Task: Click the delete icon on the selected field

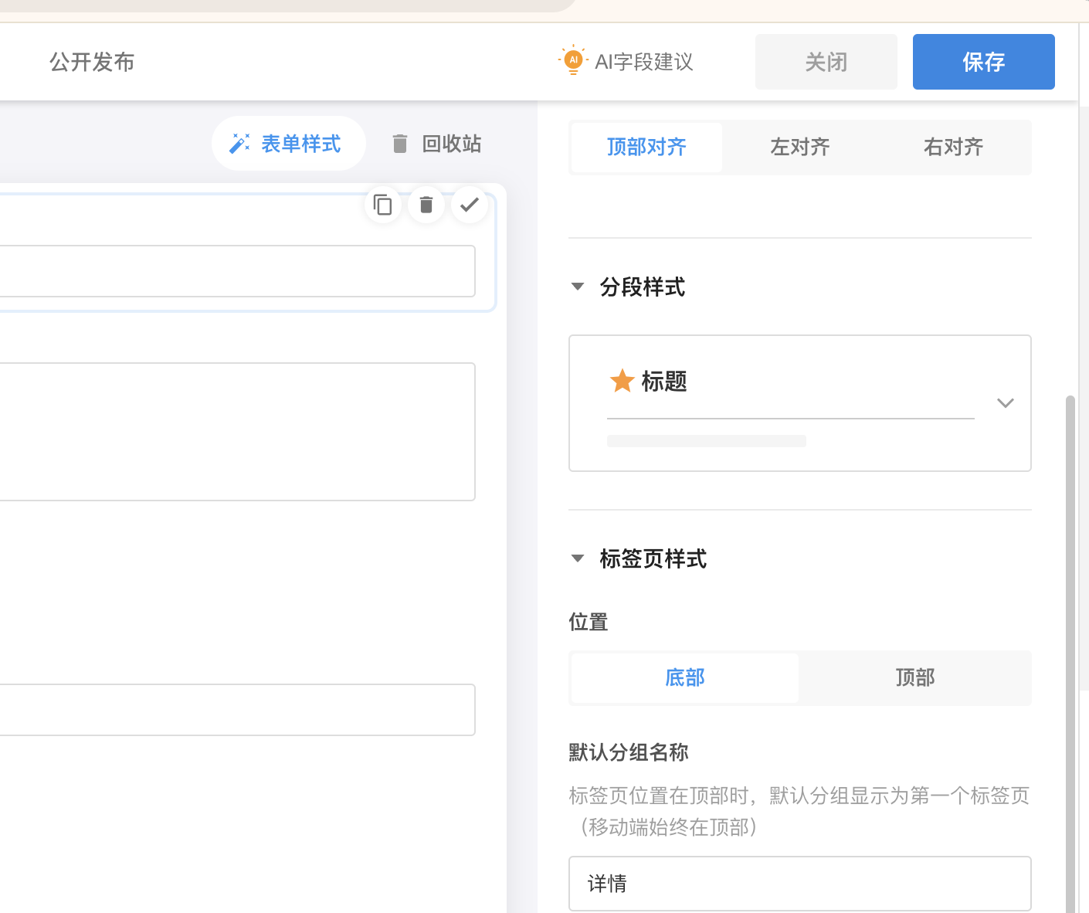Action: (426, 205)
